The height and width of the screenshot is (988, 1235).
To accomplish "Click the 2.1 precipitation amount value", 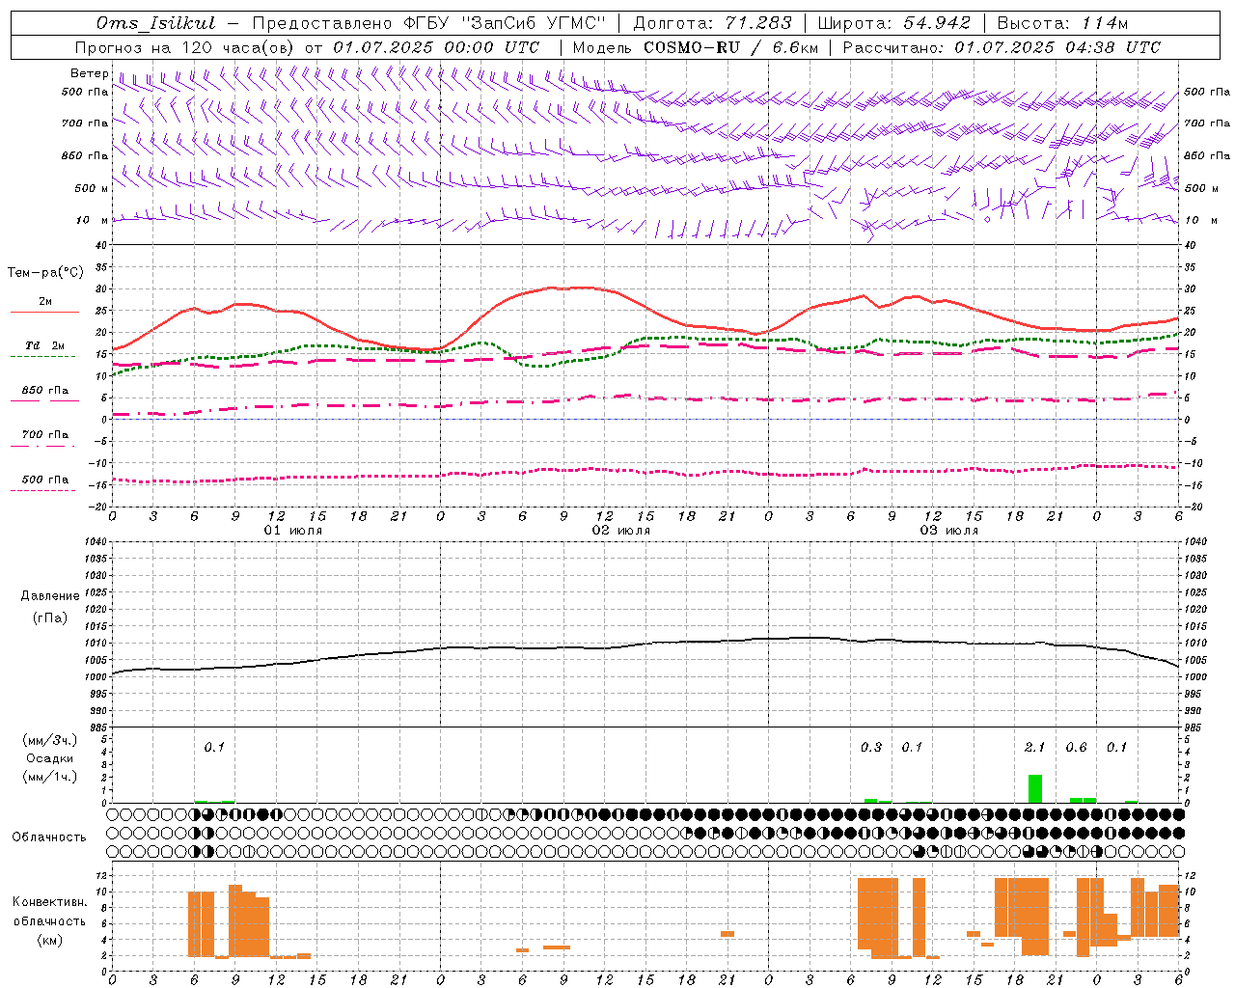I will [x=1034, y=748].
